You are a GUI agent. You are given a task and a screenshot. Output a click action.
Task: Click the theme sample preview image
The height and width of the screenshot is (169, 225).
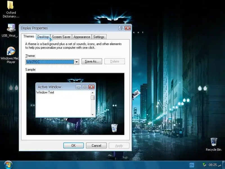pos(75,104)
